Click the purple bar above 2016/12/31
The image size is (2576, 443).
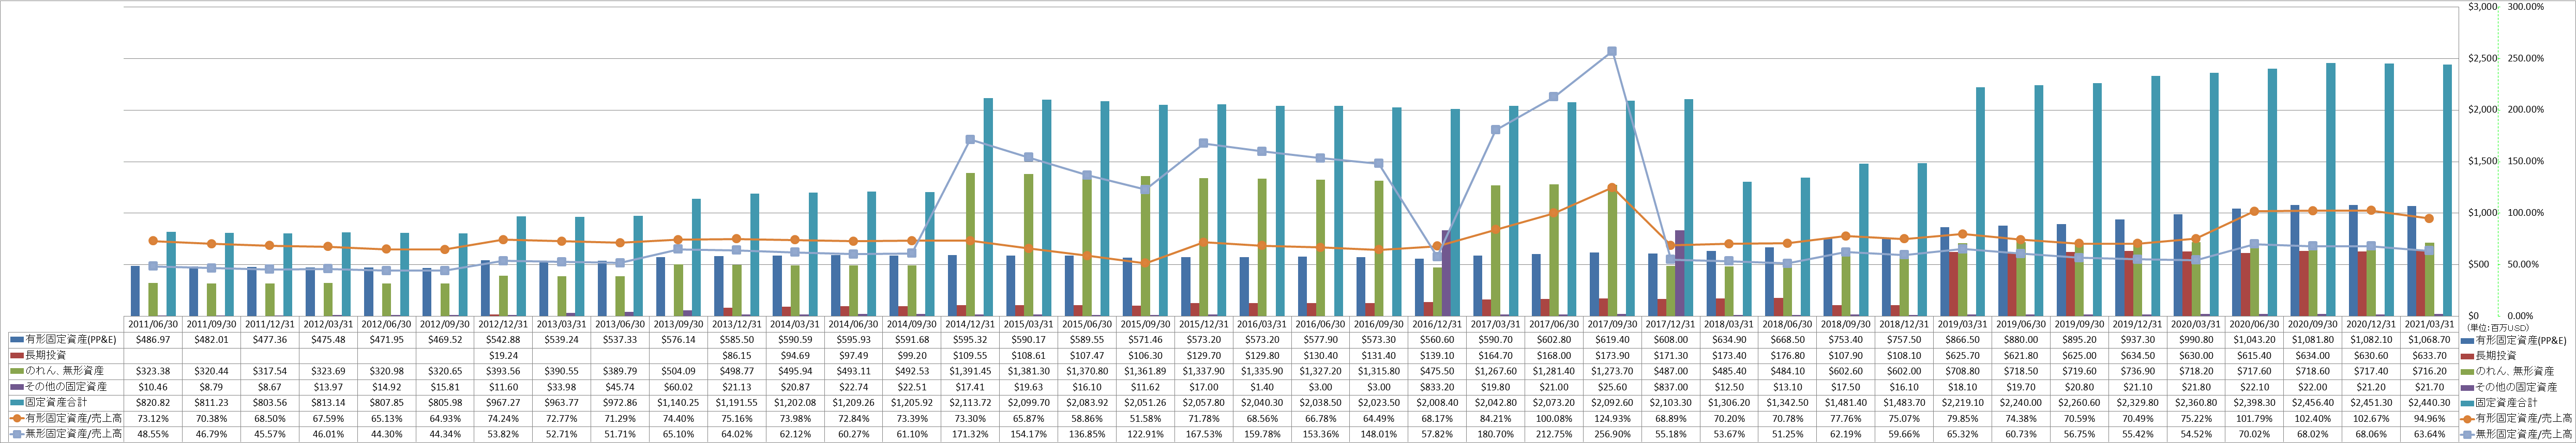[1447, 273]
